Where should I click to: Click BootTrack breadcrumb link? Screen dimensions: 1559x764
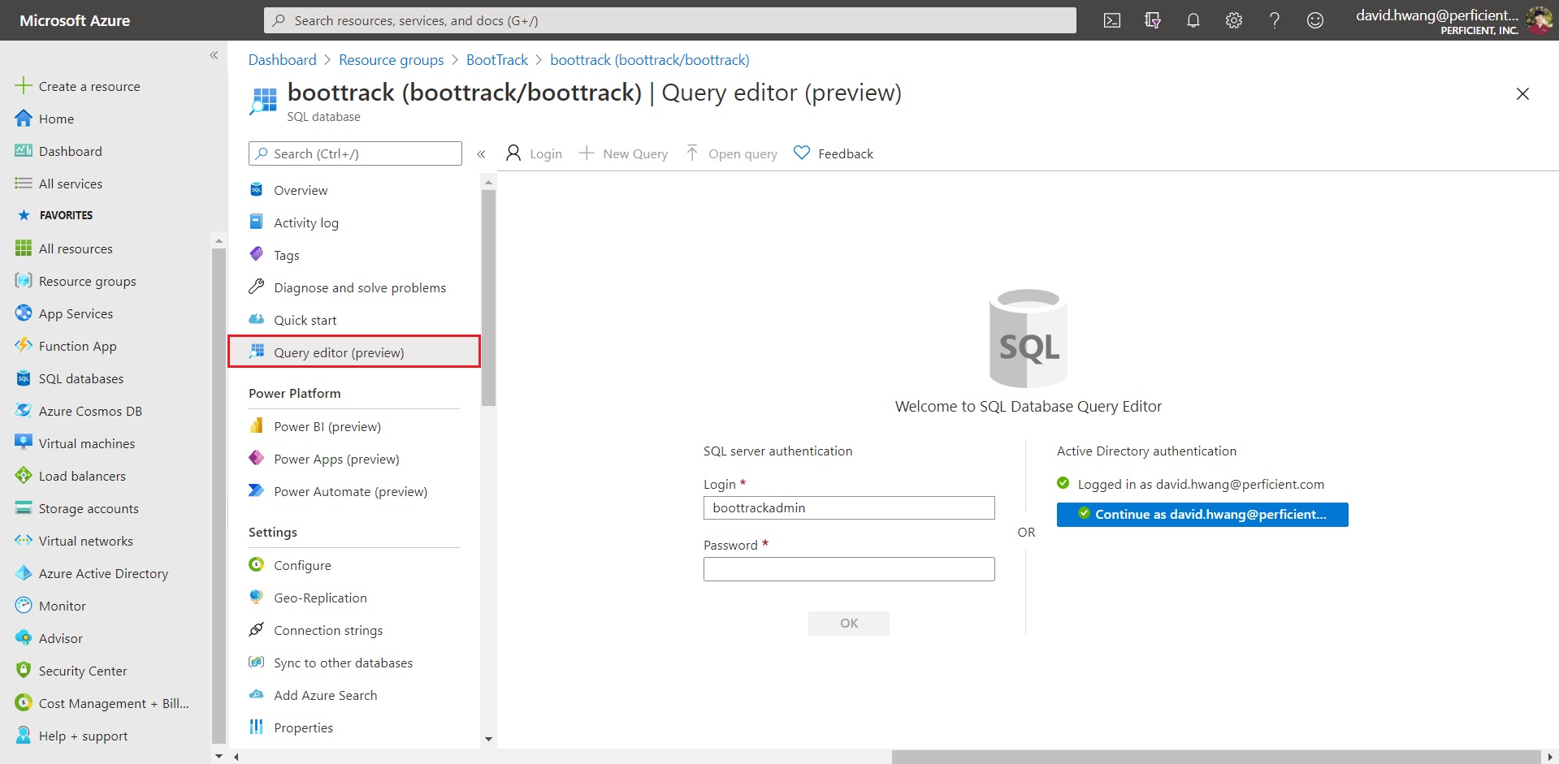[x=497, y=60]
